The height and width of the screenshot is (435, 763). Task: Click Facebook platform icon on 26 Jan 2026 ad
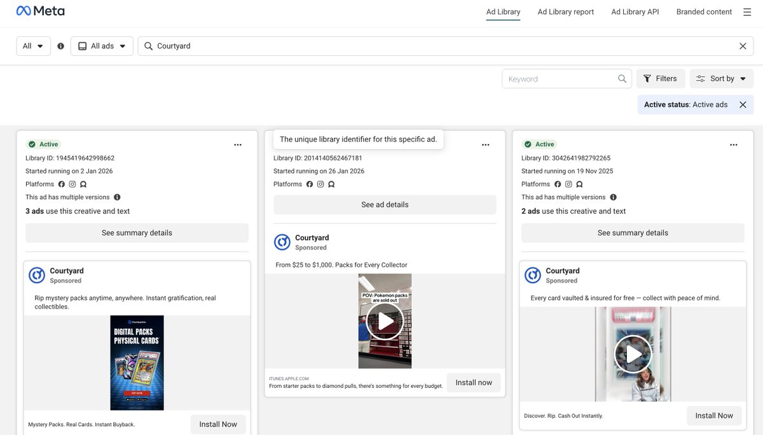tap(310, 184)
